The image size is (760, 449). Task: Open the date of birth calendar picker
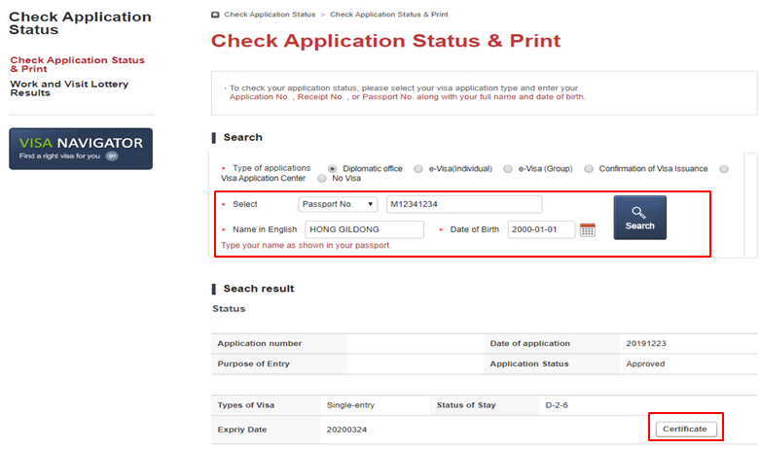click(587, 230)
